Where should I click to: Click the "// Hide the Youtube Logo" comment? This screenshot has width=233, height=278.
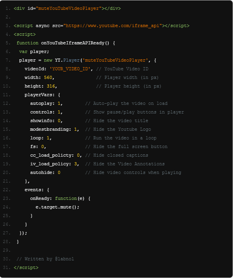click(x=118, y=129)
